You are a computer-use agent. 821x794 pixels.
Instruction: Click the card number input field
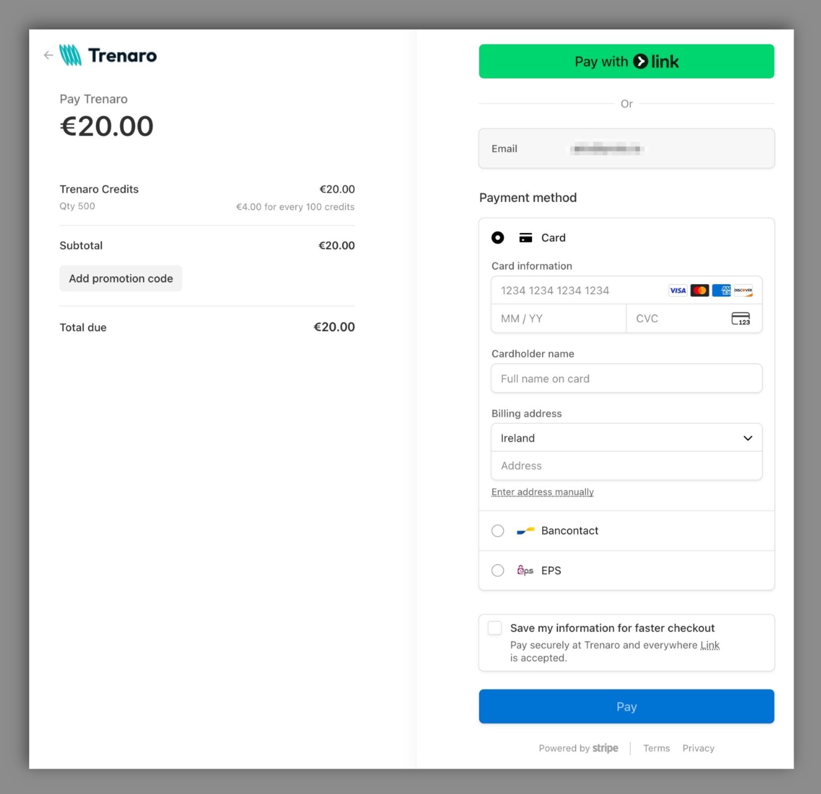pyautogui.click(x=571, y=290)
